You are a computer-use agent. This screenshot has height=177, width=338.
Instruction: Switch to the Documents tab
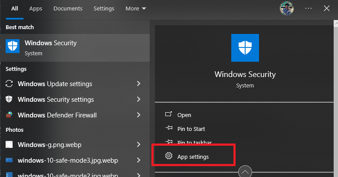[x=67, y=9]
